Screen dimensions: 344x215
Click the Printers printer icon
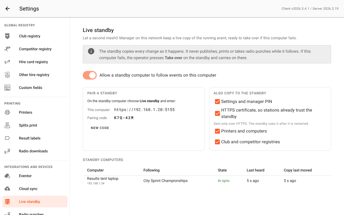point(8,112)
